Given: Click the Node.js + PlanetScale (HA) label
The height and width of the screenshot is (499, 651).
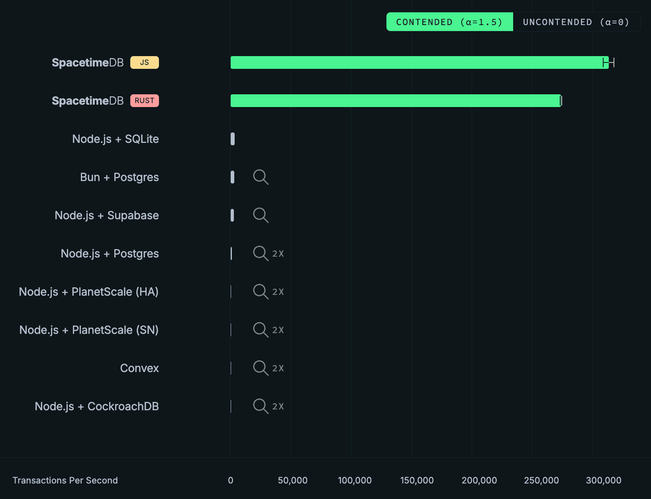Looking at the screenshot, I should [89, 292].
